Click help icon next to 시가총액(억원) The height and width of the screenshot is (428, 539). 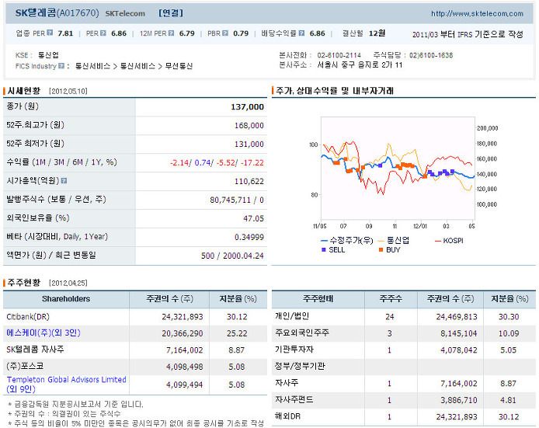pos(64,180)
